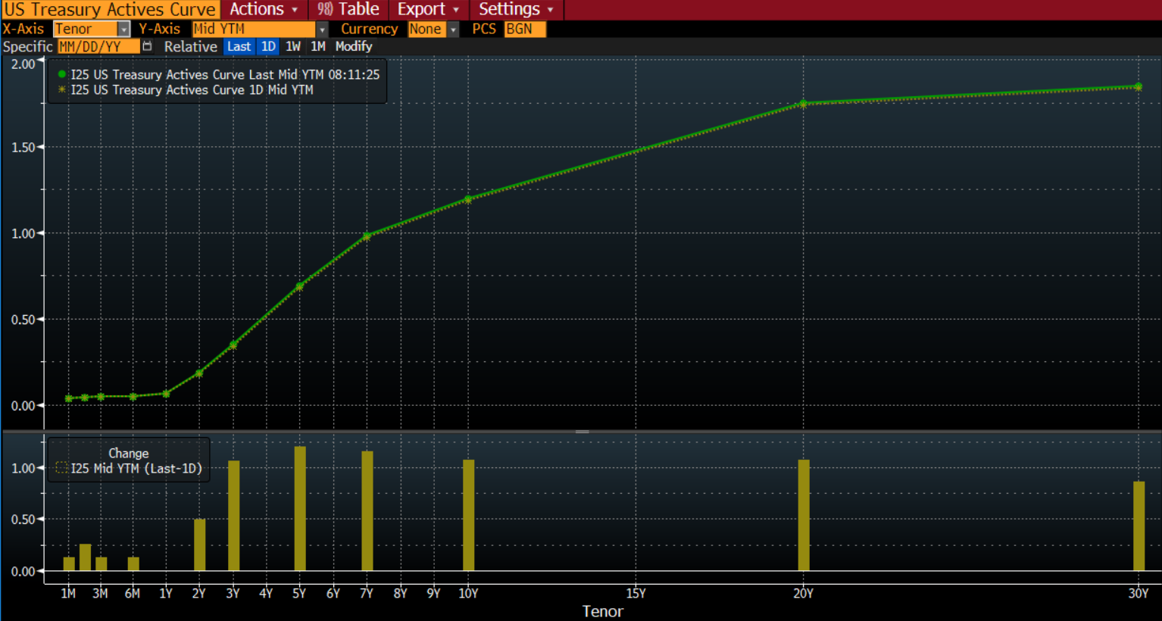This screenshot has height=621, width=1162.
Task: Click the Change legend checkbox icon
Action: 62,468
